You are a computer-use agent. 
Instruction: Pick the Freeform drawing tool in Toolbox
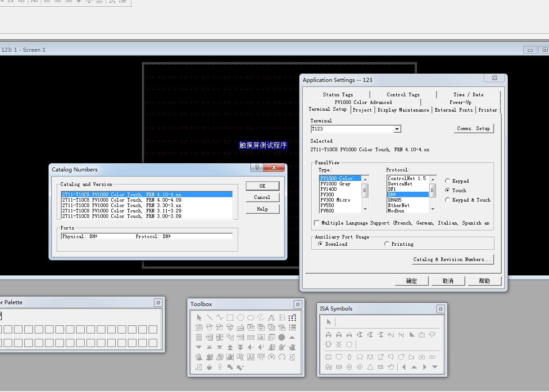(261, 318)
